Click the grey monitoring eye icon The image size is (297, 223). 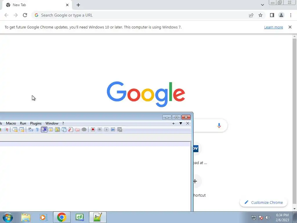[x=84, y=130]
